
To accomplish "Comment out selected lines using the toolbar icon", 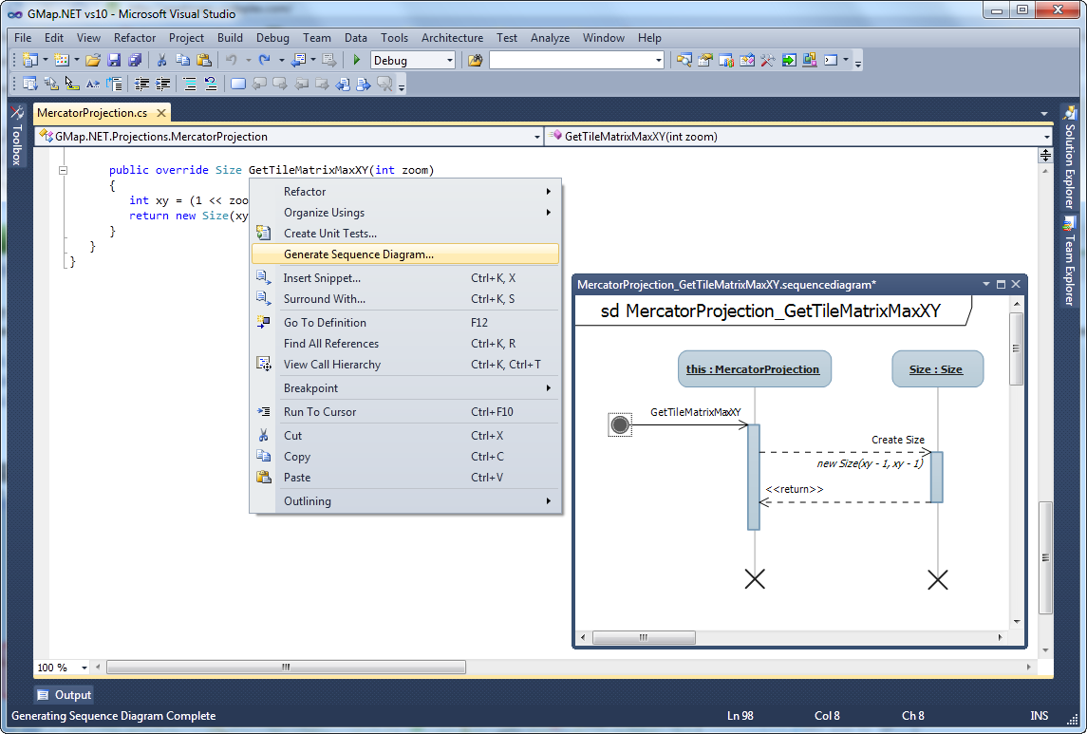I will point(189,84).
